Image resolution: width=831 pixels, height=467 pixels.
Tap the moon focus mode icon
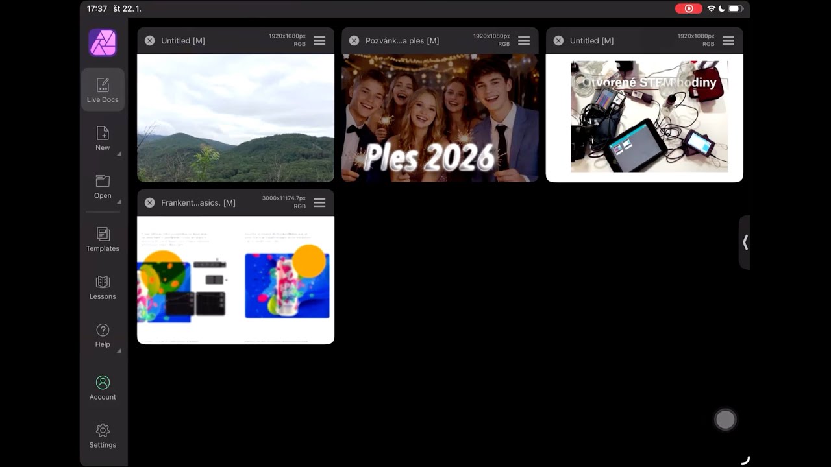click(721, 8)
